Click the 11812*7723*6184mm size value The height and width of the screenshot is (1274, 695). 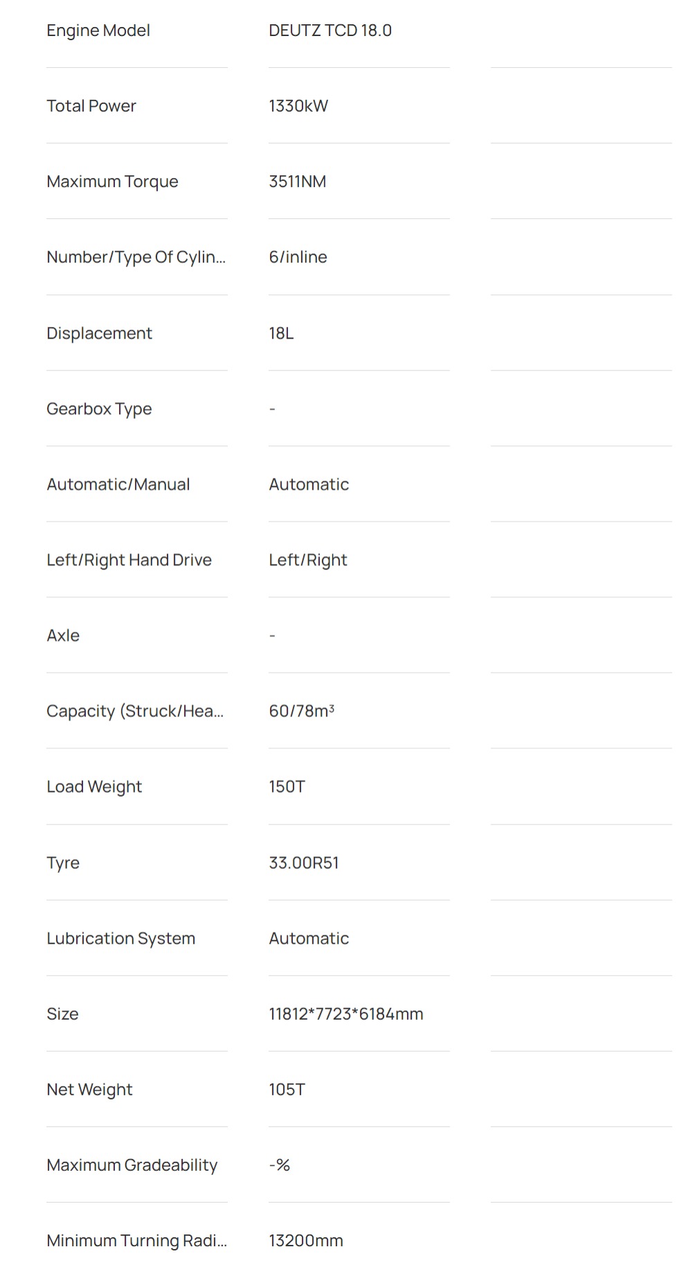click(346, 1014)
